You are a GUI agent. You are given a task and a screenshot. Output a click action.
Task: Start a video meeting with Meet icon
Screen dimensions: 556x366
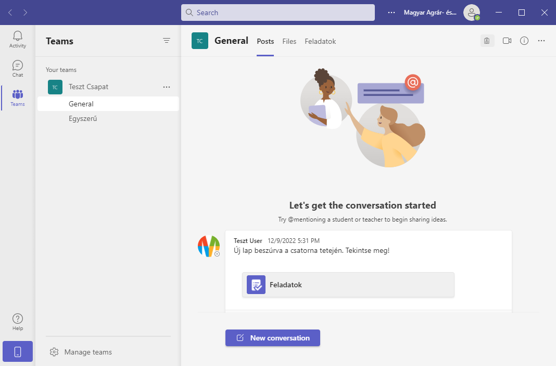(x=507, y=41)
